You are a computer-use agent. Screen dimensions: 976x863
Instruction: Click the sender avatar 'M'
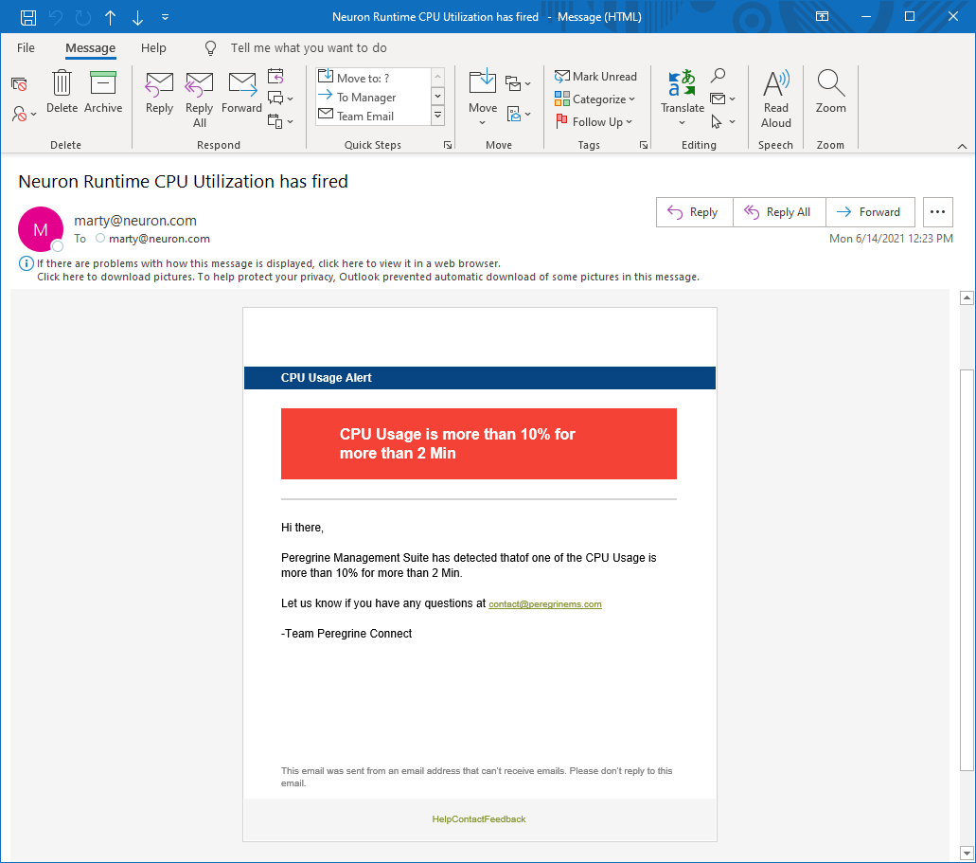tap(41, 229)
